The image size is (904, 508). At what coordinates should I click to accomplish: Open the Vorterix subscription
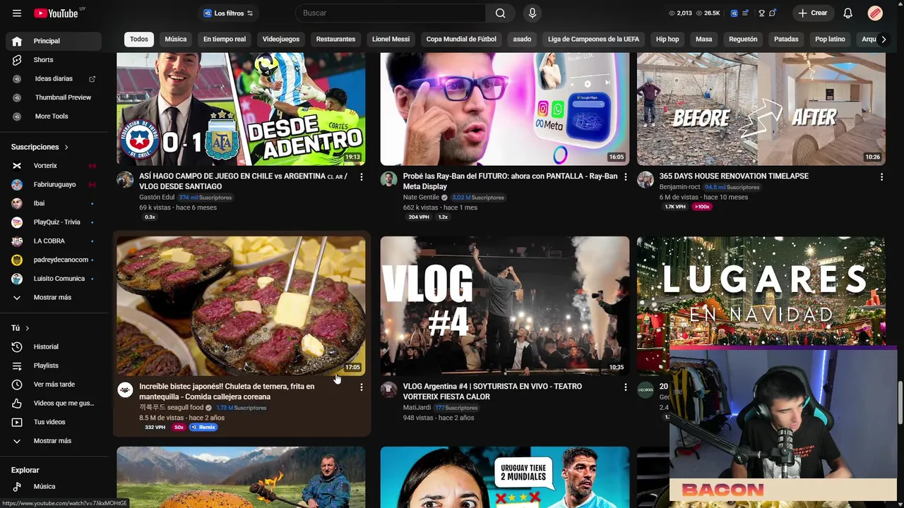(x=55, y=166)
